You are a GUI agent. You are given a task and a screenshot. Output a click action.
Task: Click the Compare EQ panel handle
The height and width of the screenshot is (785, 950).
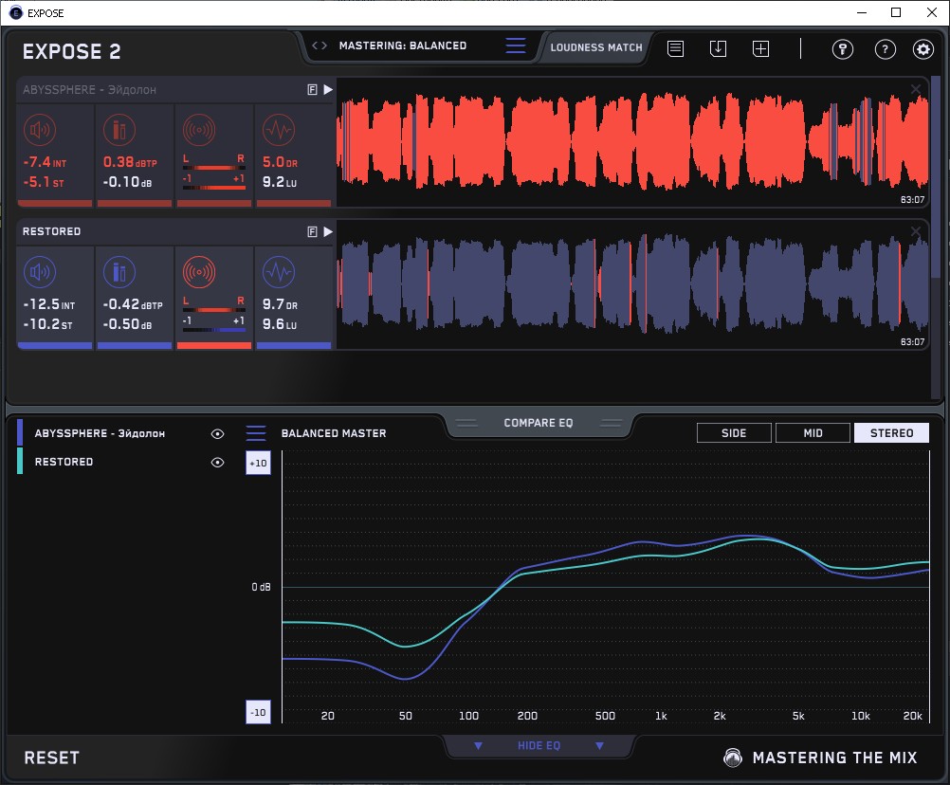pos(538,423)
